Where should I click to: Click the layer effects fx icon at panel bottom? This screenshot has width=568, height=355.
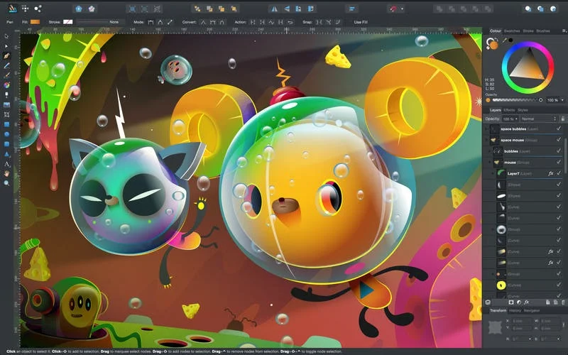(x=526, y=302)
